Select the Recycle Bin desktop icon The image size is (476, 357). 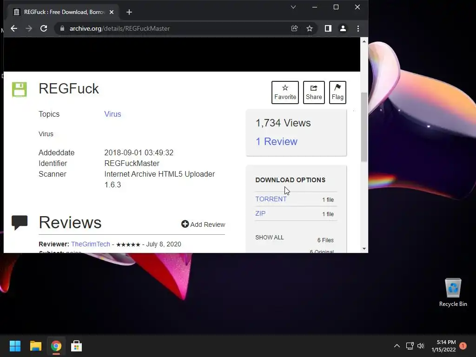point(453,292)
